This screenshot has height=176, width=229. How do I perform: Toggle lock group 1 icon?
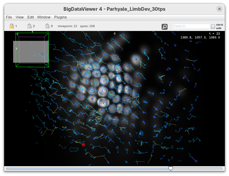tap(12, 26)
